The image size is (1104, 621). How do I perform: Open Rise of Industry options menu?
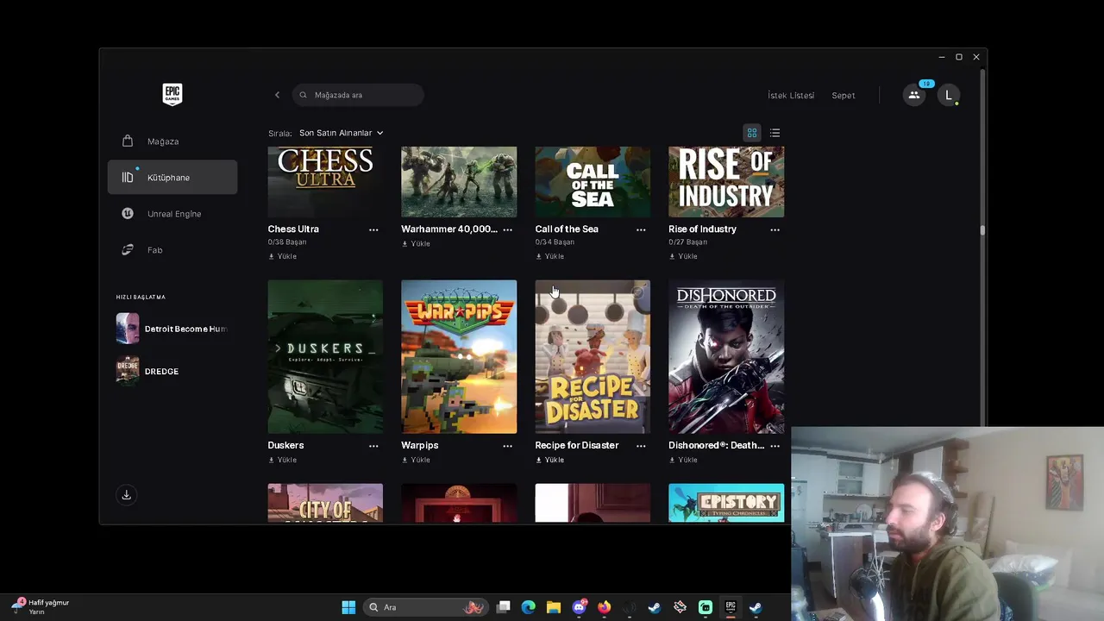(x=775, y=229)
